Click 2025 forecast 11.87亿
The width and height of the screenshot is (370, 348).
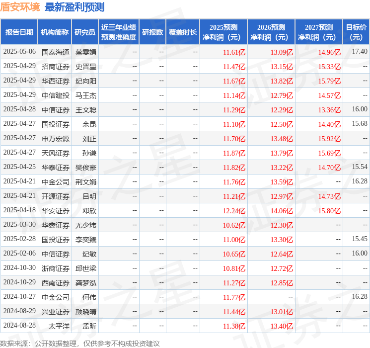pos(234,153)
